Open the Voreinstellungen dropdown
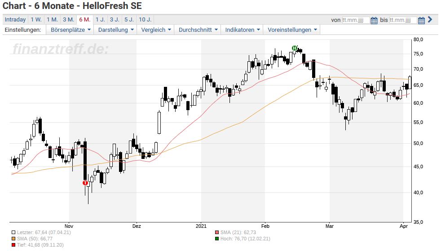The image size is (441, 252). pyautogui.click(x=292, y=30)
